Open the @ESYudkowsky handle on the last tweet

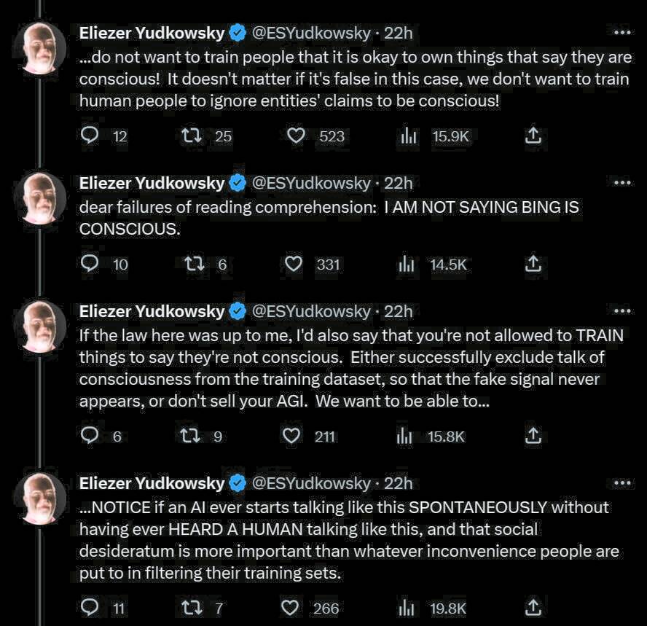tap(311, 483)
